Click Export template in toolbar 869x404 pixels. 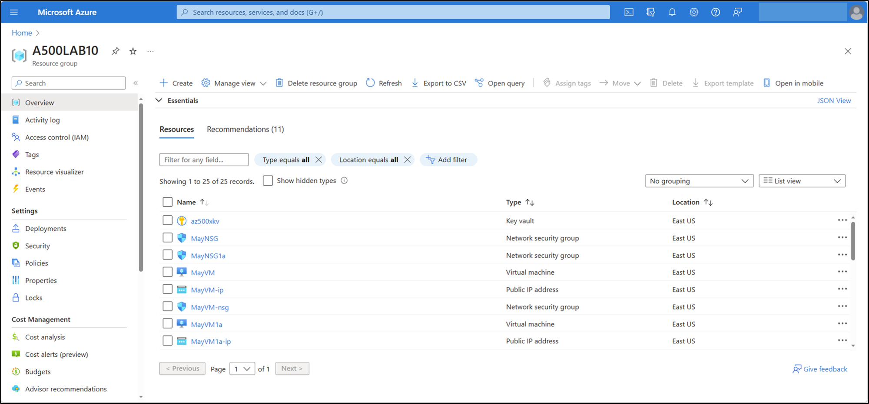point(723,83)
